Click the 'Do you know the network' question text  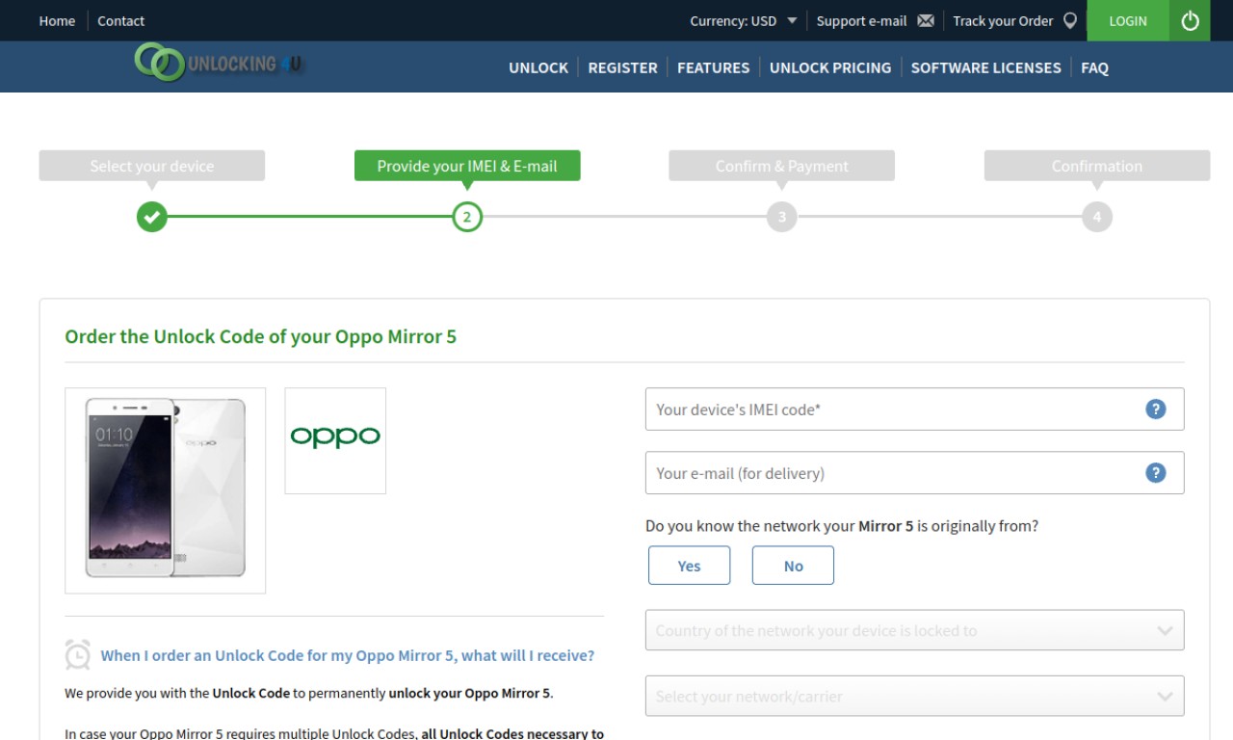[842, 526]
